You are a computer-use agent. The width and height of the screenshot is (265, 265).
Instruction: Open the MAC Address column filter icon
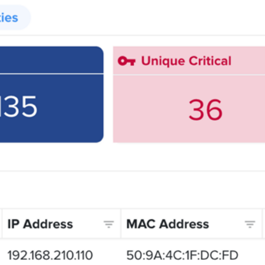click(250, 224)
